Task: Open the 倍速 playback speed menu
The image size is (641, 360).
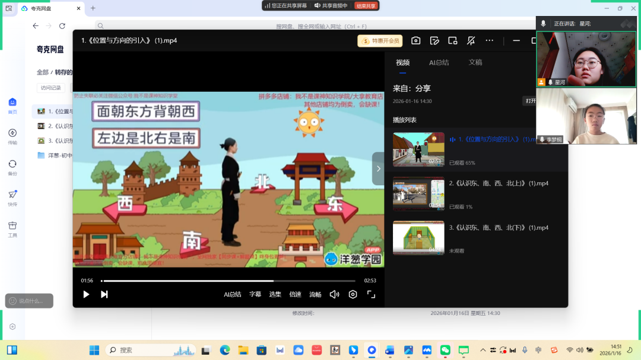Action: click(295, 294)
